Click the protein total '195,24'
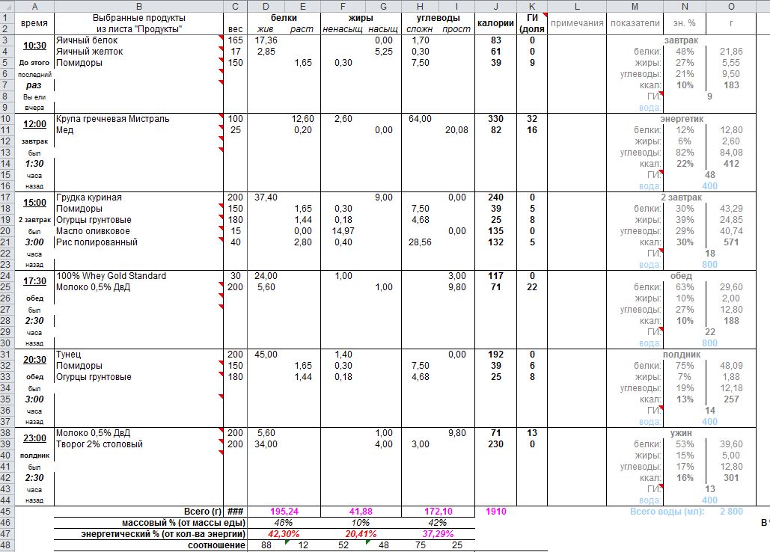 (284, 512)
